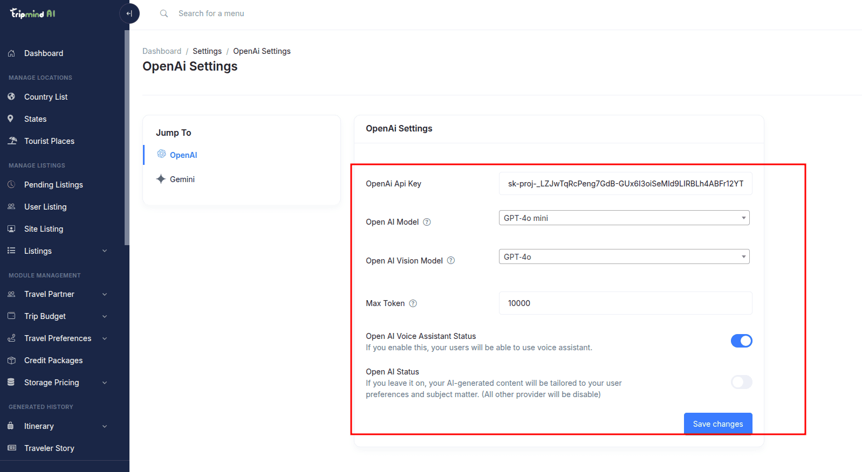
Task: Click the search magnifier icon
Action: 164,13
